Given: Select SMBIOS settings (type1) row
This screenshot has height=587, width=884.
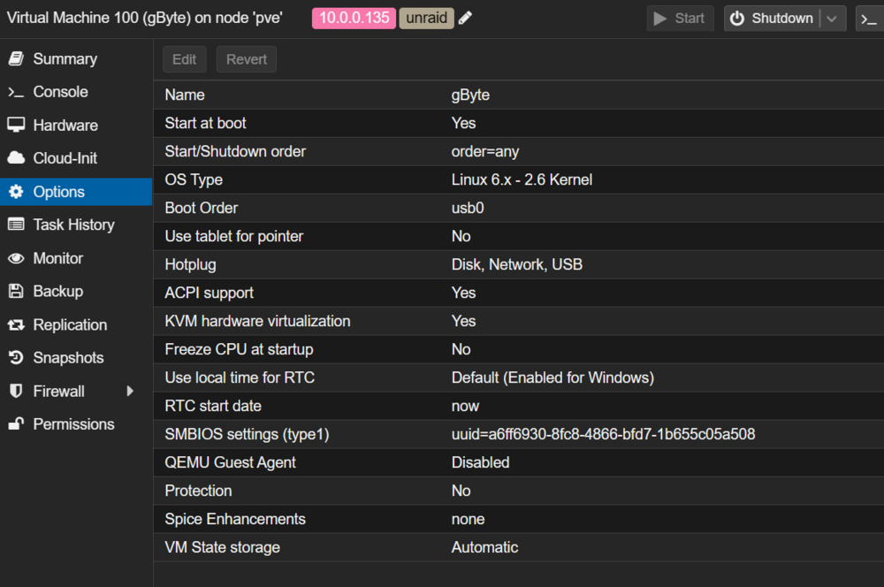Looking at the screenshot, I should (519, 434).
